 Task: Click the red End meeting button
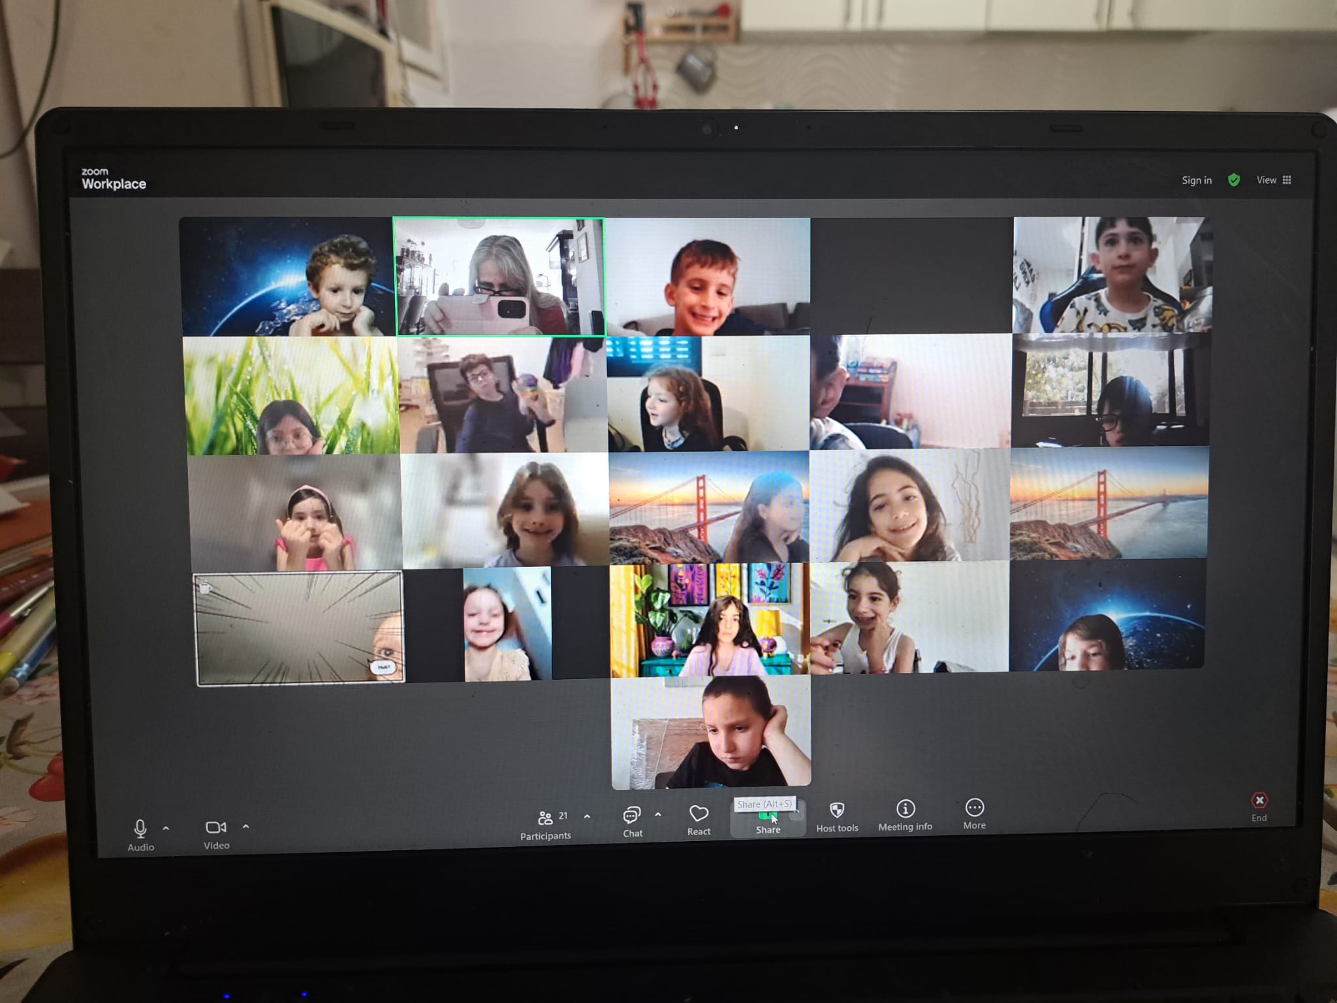coord(1259,801)
